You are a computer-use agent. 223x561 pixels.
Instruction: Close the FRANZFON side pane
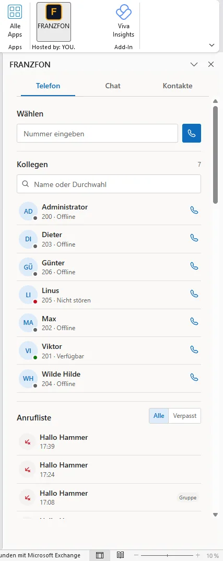tap(211, 64)
